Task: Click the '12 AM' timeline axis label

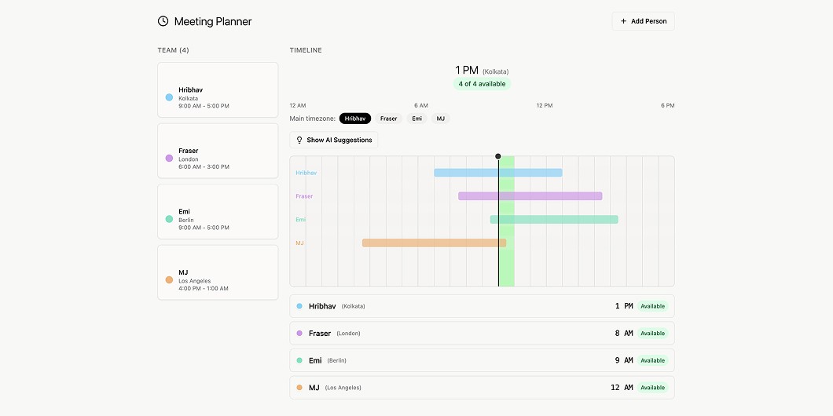Action: [298, 106]
